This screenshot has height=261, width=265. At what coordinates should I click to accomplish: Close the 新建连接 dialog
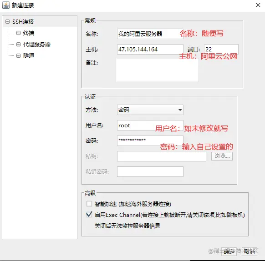click(258, 5)
